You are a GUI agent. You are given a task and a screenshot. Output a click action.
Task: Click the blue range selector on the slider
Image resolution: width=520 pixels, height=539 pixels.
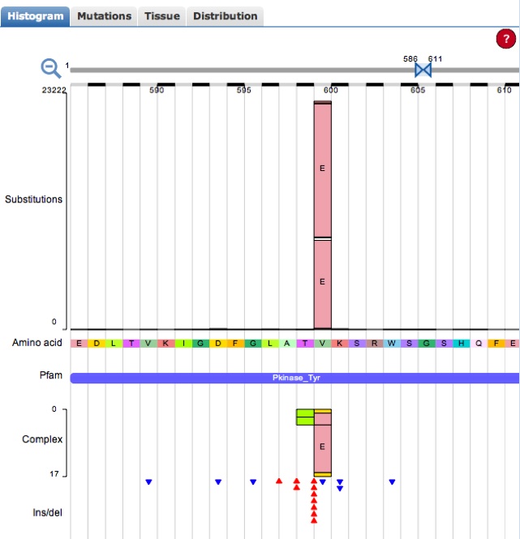coord(422,71)
